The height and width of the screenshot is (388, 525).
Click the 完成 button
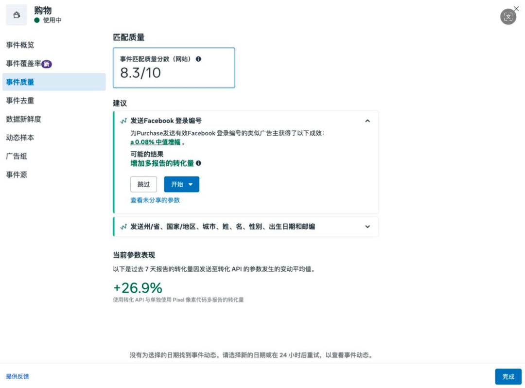[x=508, y=376]
